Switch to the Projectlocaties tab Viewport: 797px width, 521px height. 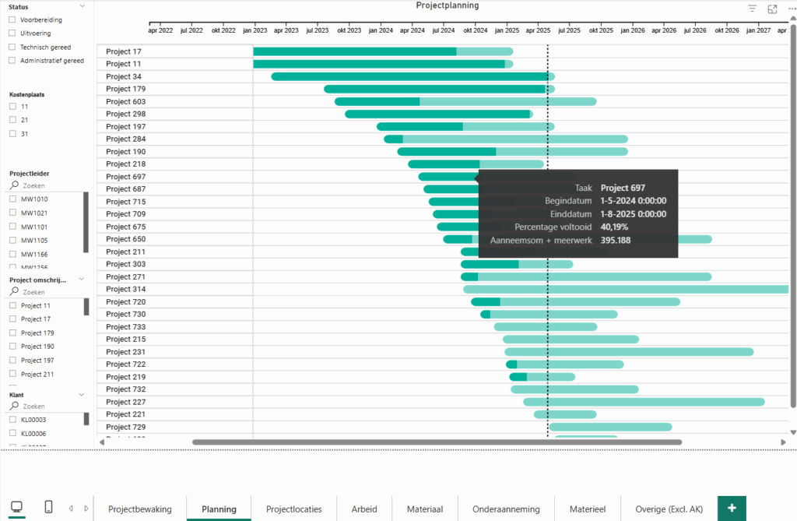[293, 509]
